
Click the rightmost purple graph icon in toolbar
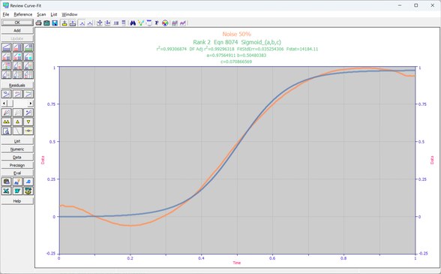tap(183, 23)
